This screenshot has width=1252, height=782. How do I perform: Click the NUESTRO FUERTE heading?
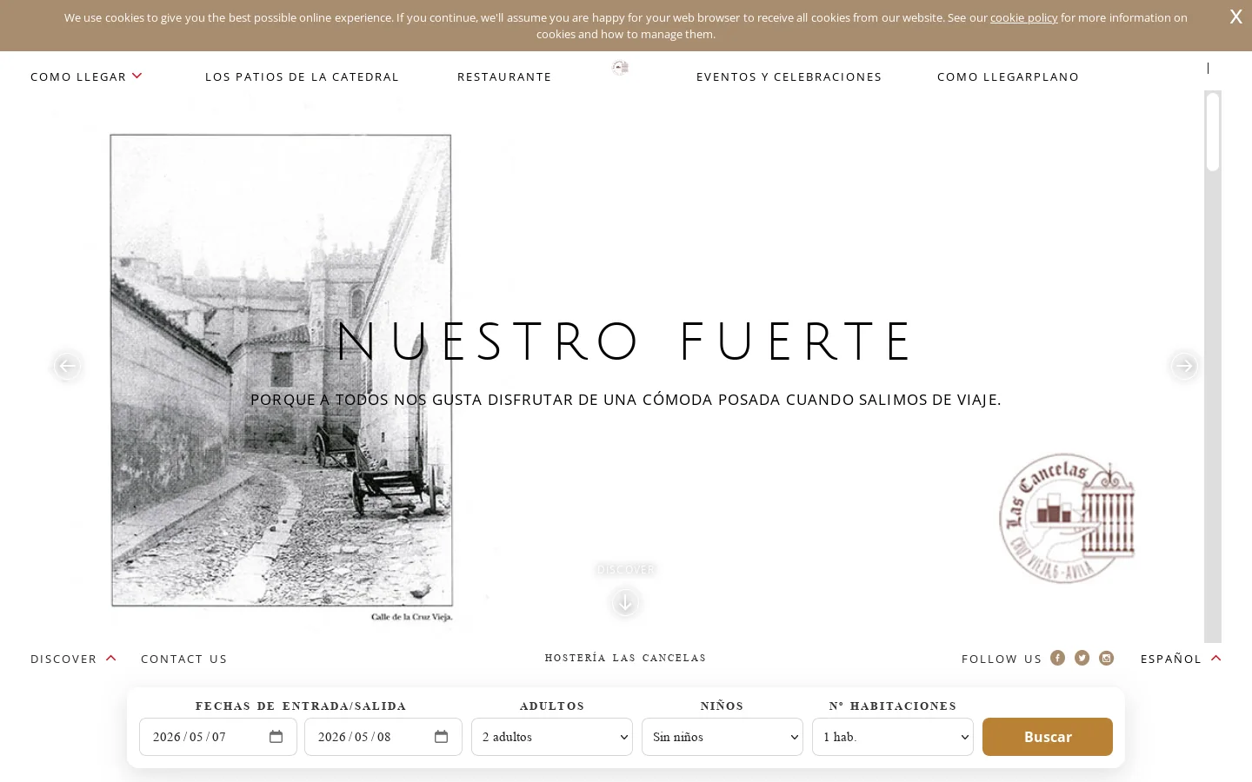[x=625, y=342]
